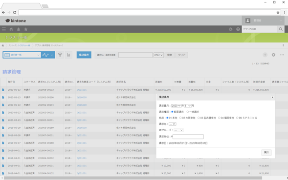Image resolution: width=288 pixels, height=180 pixels.
Task: Open the 請求先 dropdown in the dialog
Action: [x=173, y=124]
